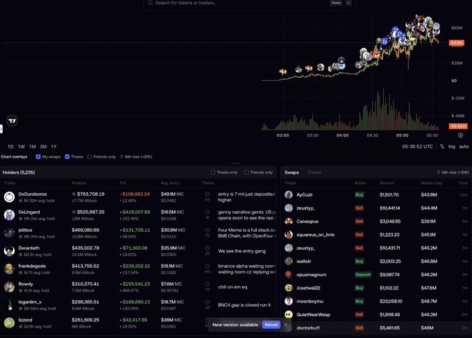Open Min size filter in chart overlays
This screenshot has width=472, height=338.
[136, 157]
